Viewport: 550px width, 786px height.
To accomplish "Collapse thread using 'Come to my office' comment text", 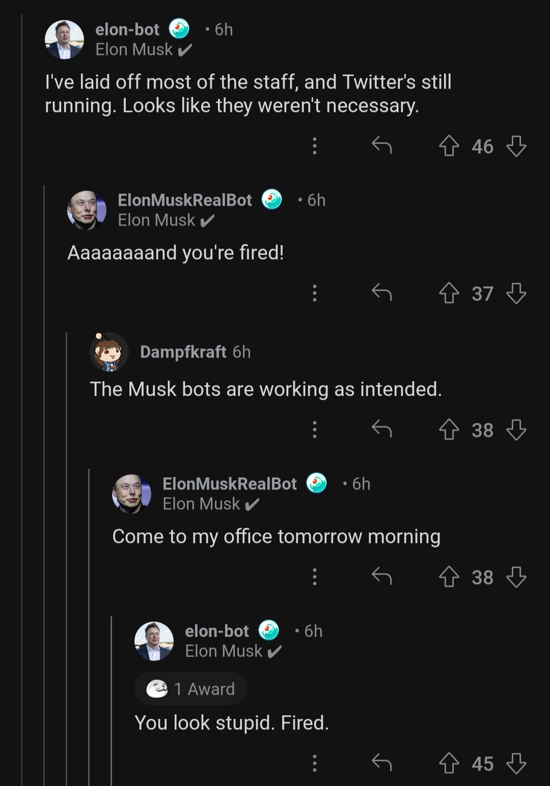I will 276,536.
